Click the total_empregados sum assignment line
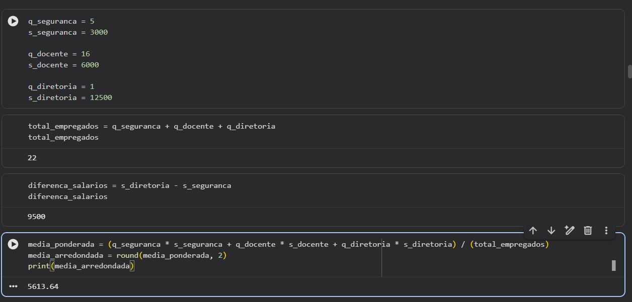Viewport: 632px width, 302px height. (x=151, y=126)
